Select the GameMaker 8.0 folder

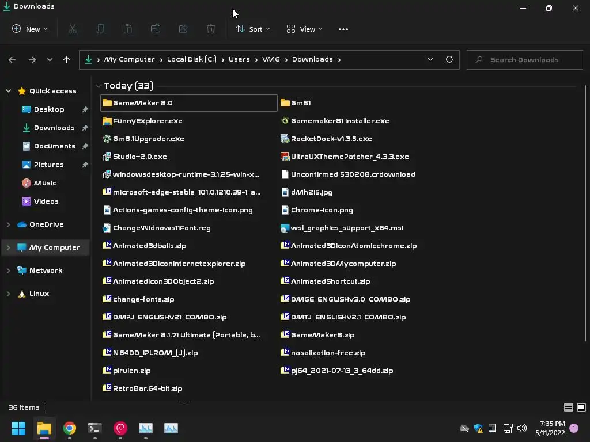(x=189, y=103)
